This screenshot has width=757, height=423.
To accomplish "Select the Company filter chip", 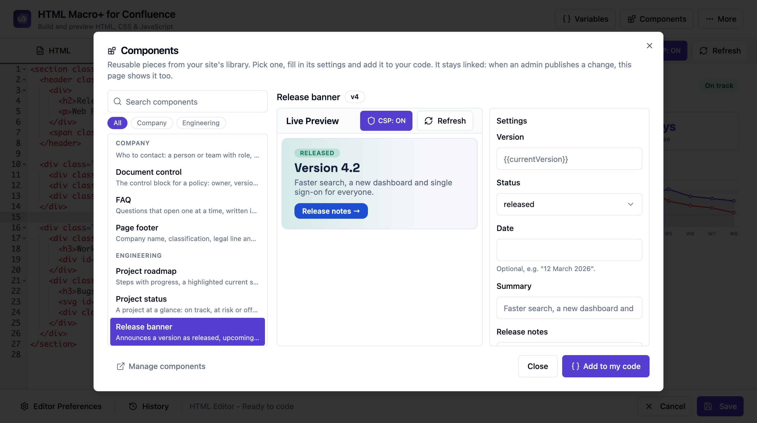I will pyautogui.click(x=152, y=123).
